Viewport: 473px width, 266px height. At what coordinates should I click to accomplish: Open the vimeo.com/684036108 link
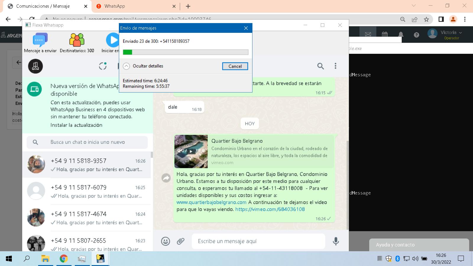click(270, 209)
